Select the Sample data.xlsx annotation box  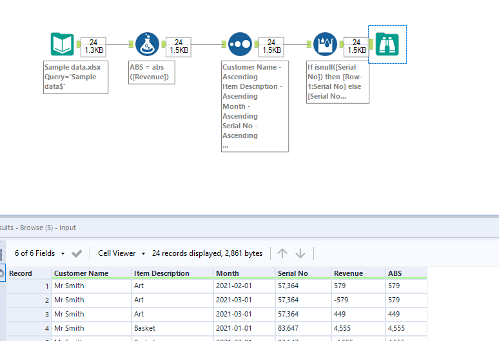(75, 77)
